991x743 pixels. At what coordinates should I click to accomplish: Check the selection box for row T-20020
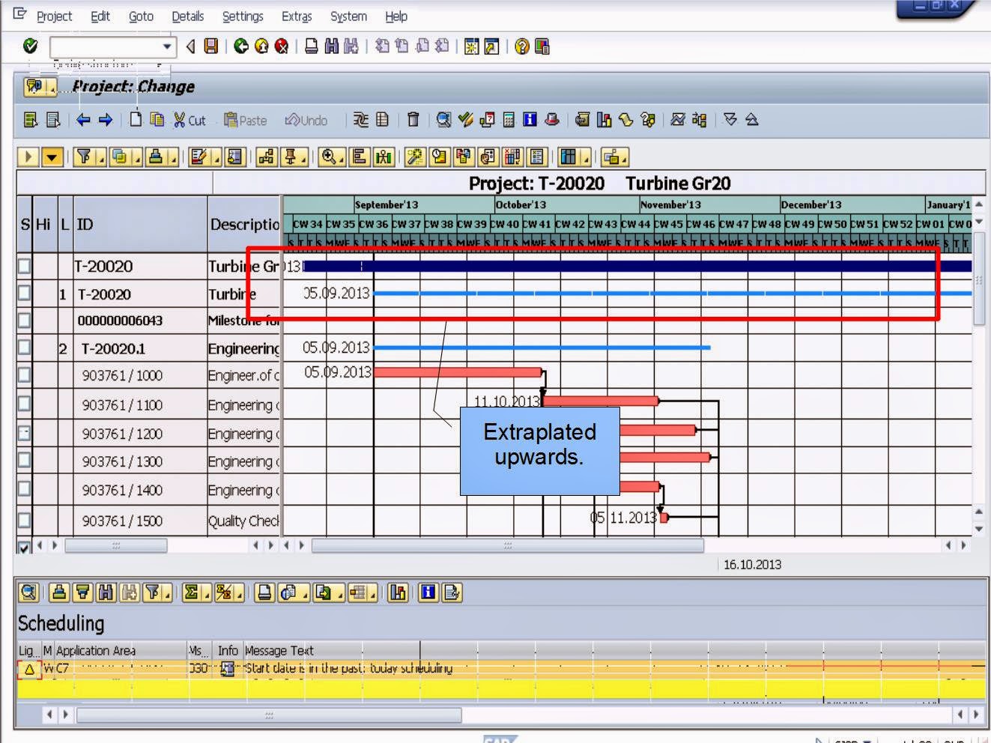coord(25,266)
